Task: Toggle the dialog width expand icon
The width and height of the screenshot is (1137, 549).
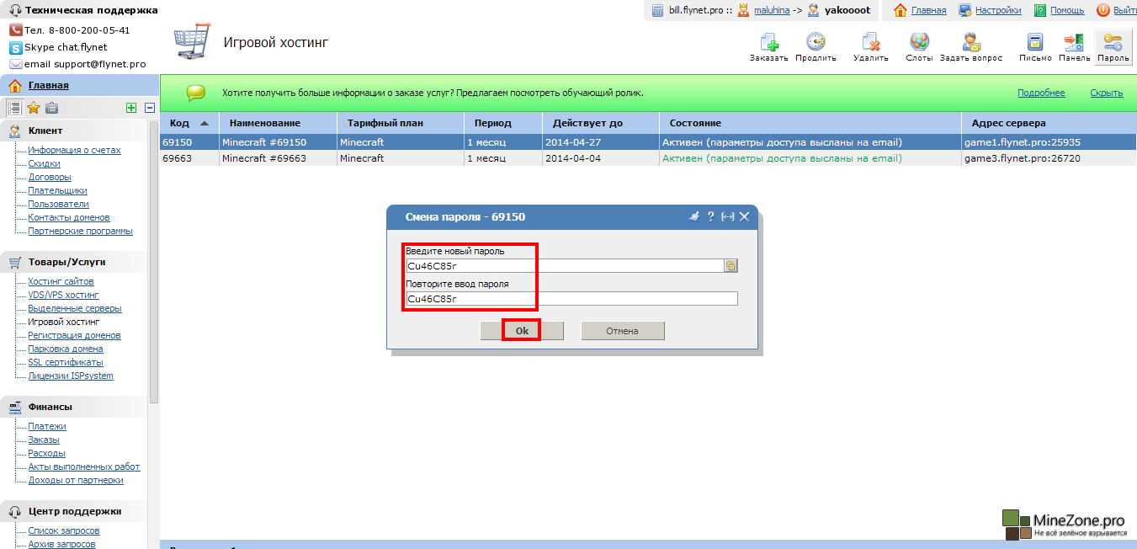Action: click(x=728, y=216)
